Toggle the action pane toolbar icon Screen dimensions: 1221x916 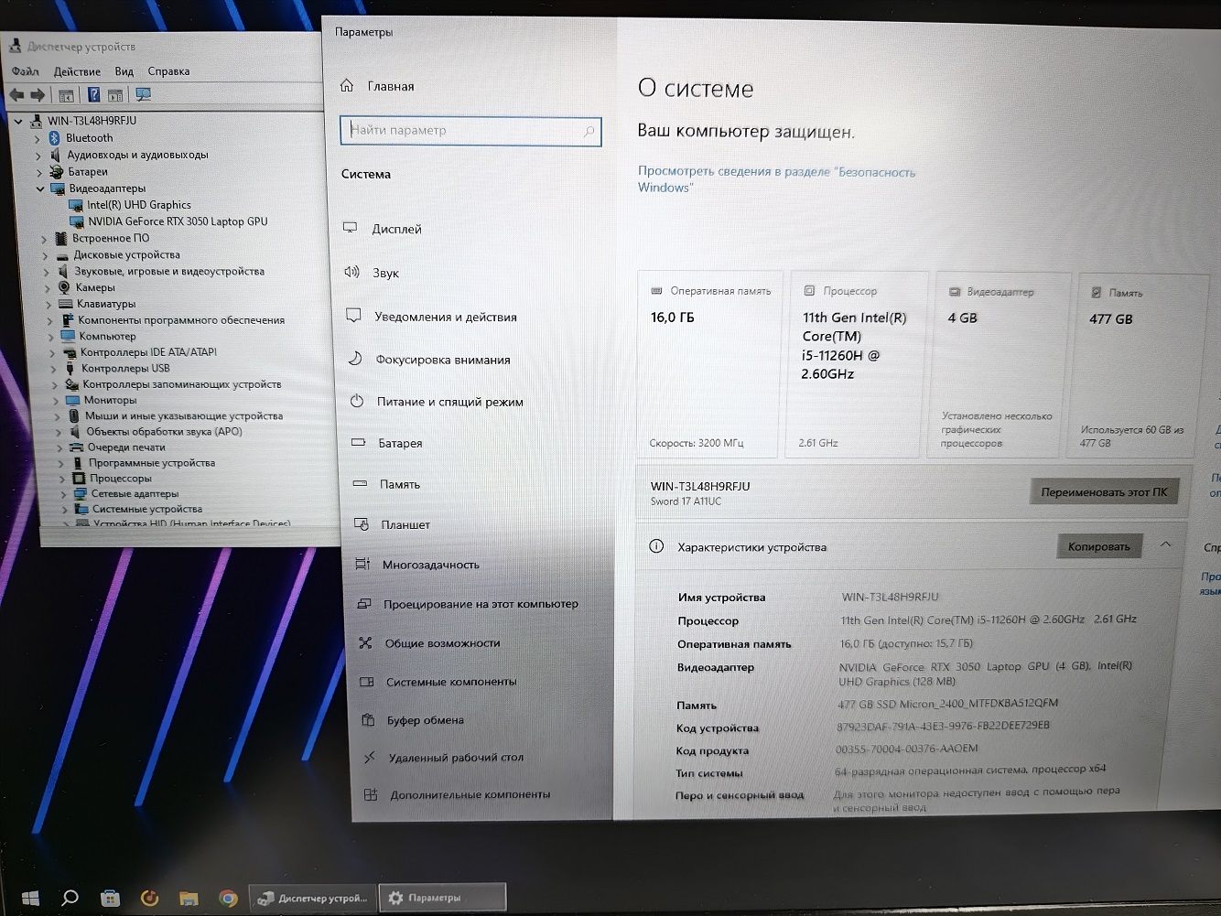[115, 95]
